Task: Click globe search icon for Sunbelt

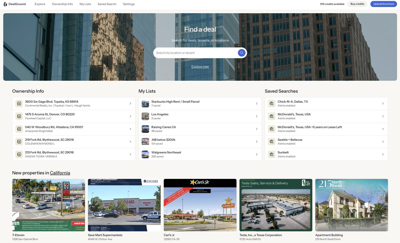Action: coord(272,154)
